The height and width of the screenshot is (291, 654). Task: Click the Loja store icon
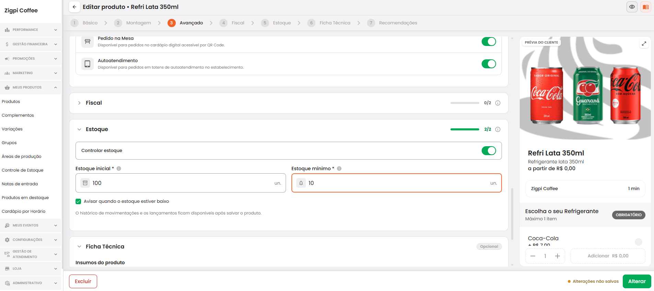coord(7,269)
